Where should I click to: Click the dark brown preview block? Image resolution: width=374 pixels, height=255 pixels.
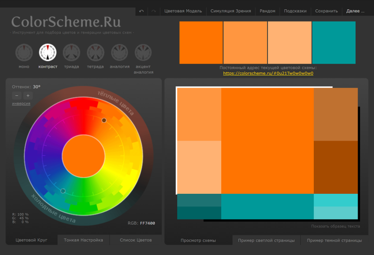click(x=336, y=167)
